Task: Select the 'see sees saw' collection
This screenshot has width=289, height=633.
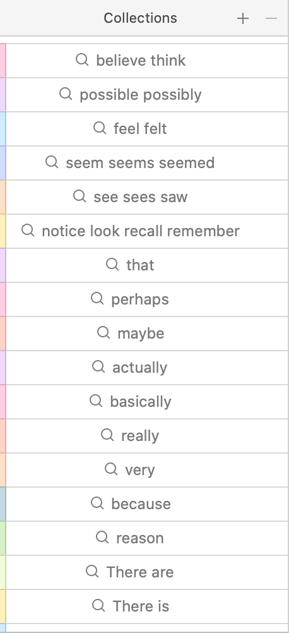Action: [147, 197]
